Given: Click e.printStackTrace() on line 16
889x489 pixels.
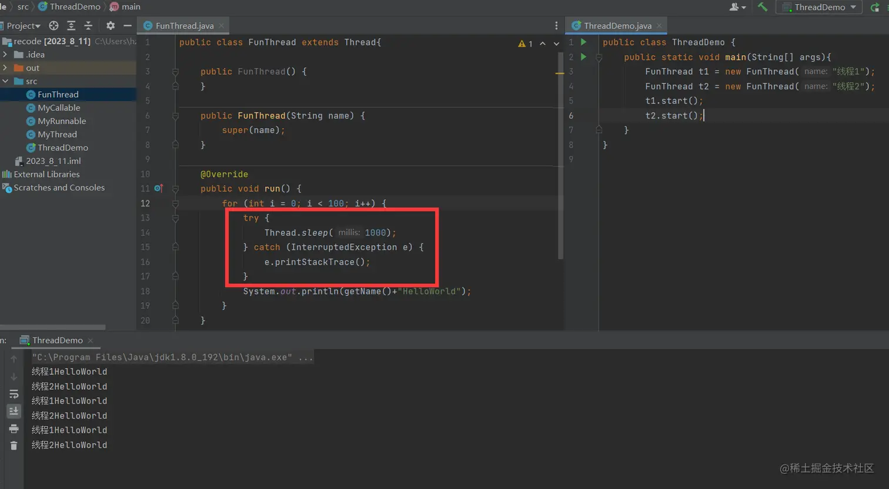Looking at the screenshot, I should (317, 262).
